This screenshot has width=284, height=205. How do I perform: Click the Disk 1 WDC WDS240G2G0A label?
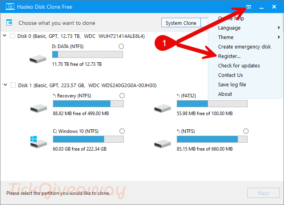(87, 85)
